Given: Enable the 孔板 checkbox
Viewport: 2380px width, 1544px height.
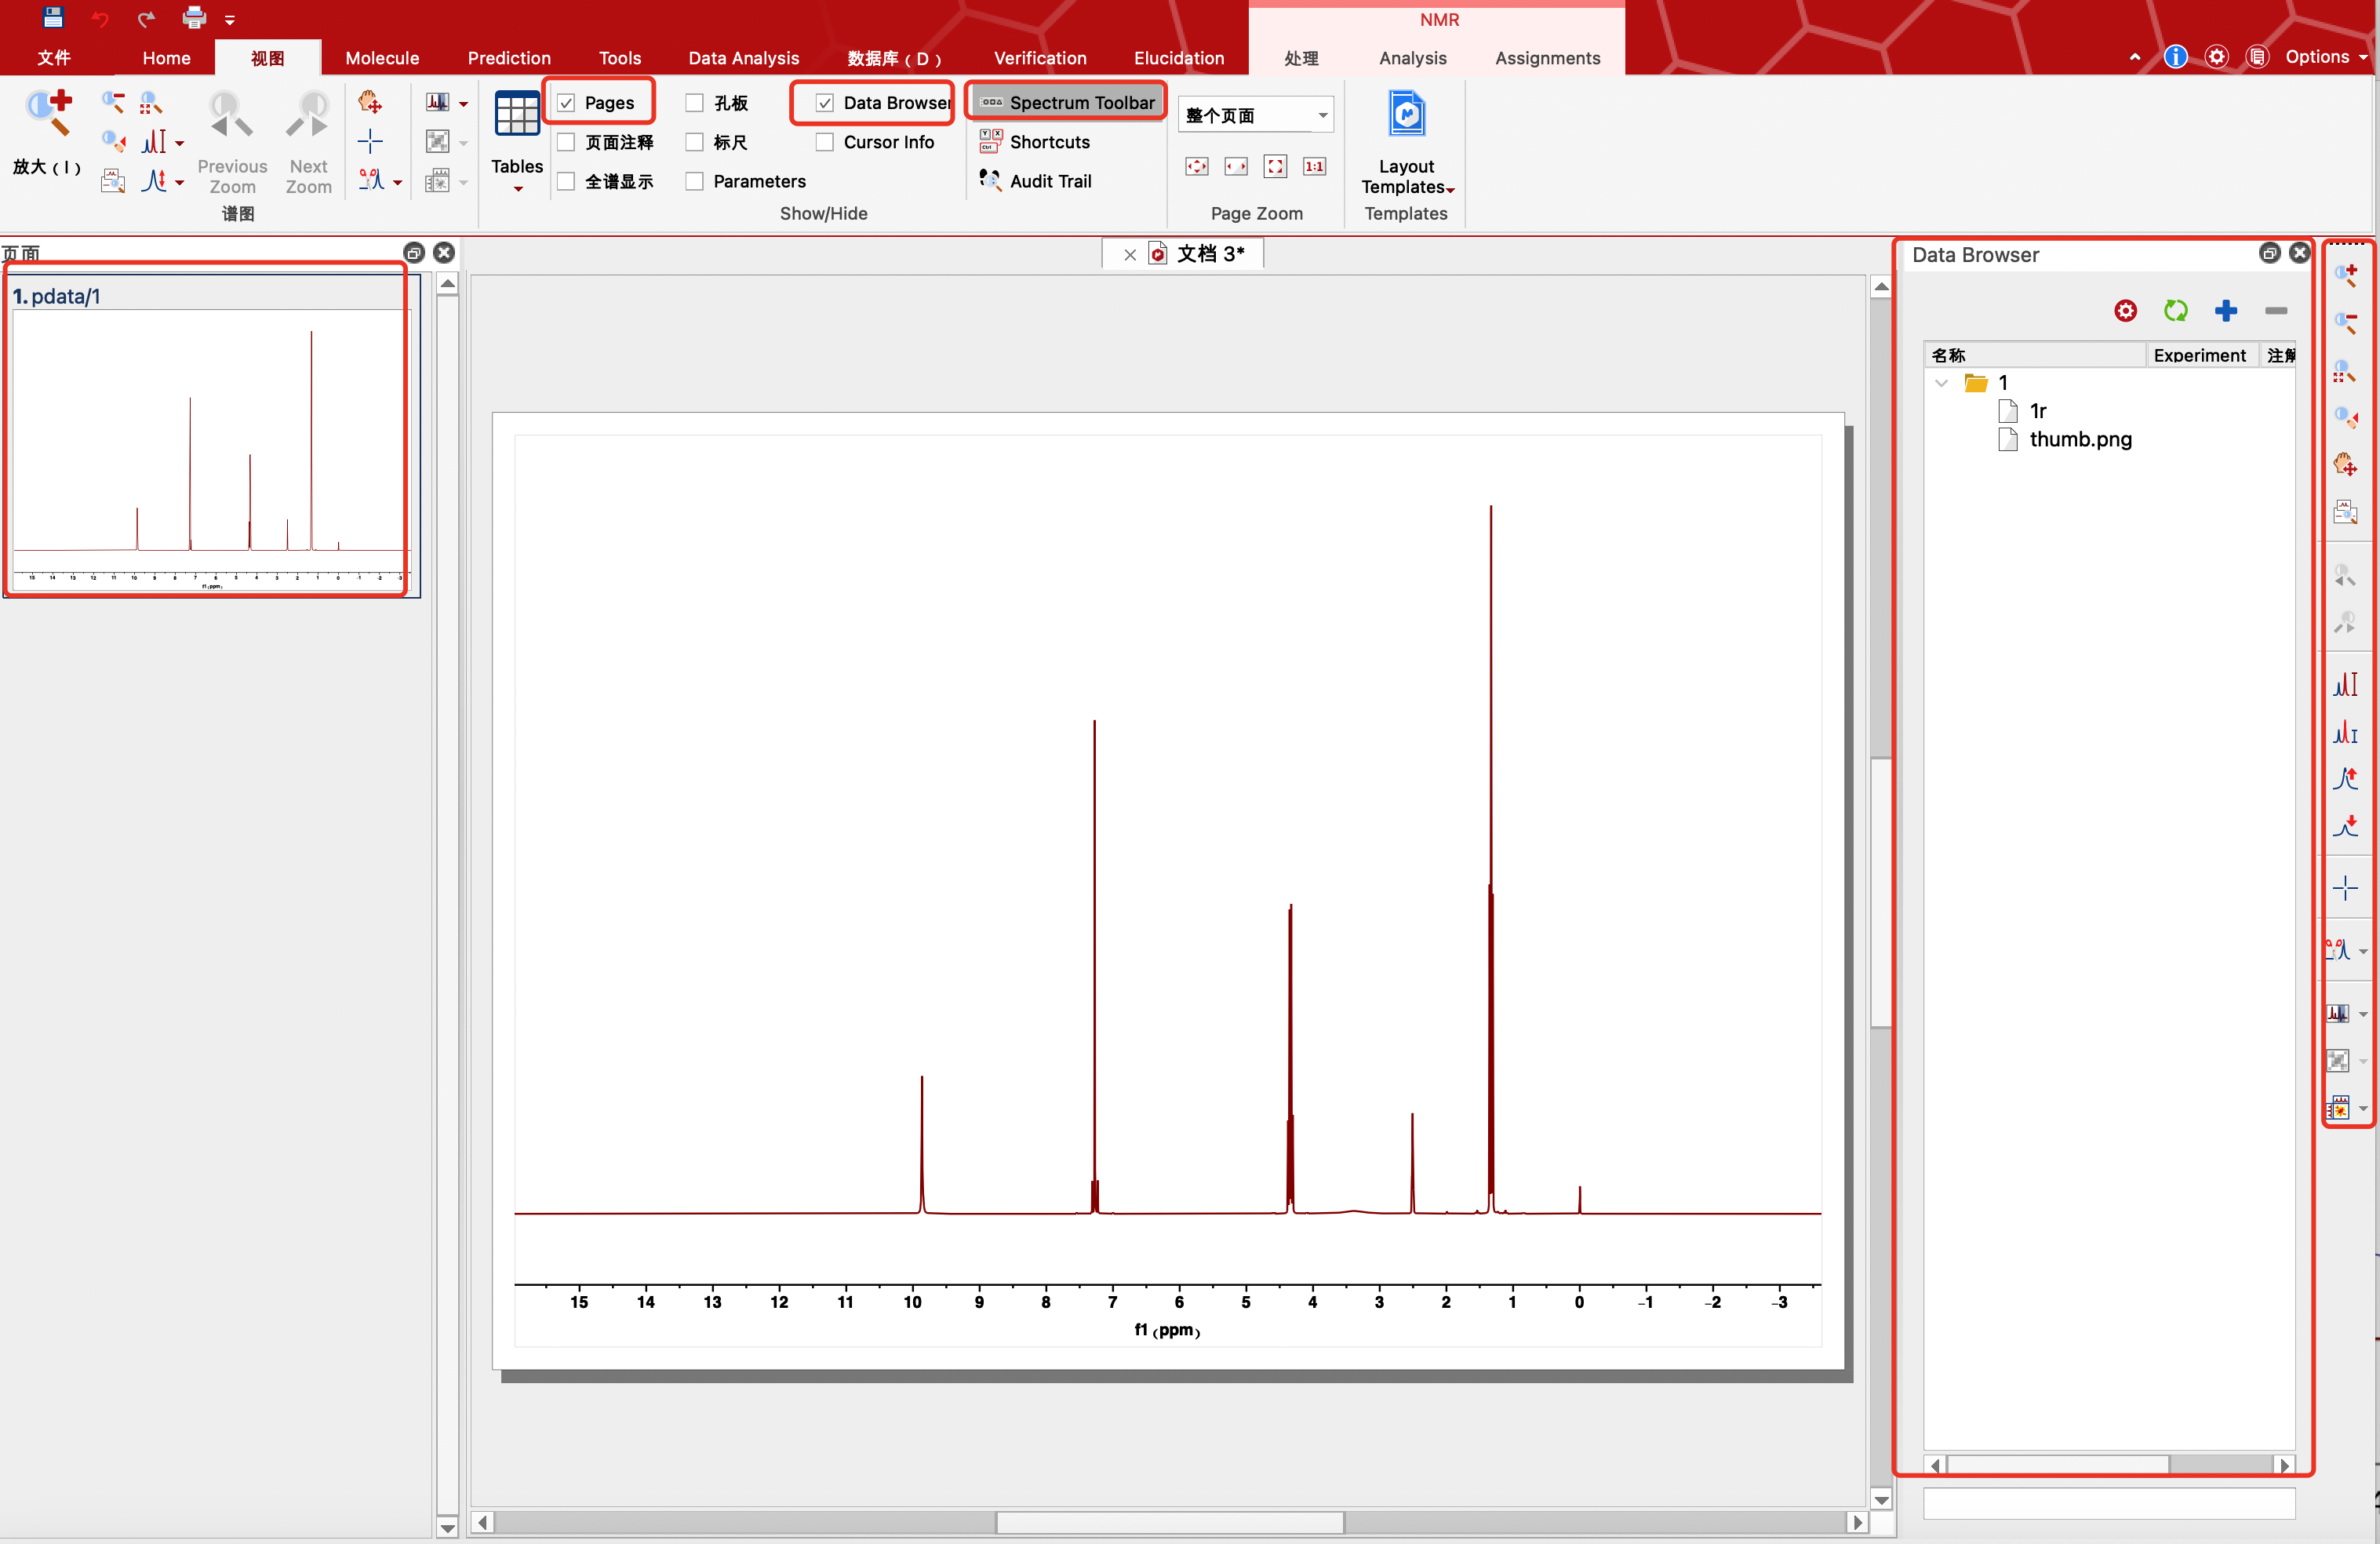Looking at the screenshot, I should (694, 103).
